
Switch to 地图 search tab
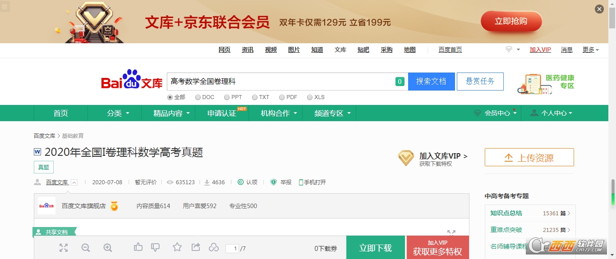click(410, 50)
